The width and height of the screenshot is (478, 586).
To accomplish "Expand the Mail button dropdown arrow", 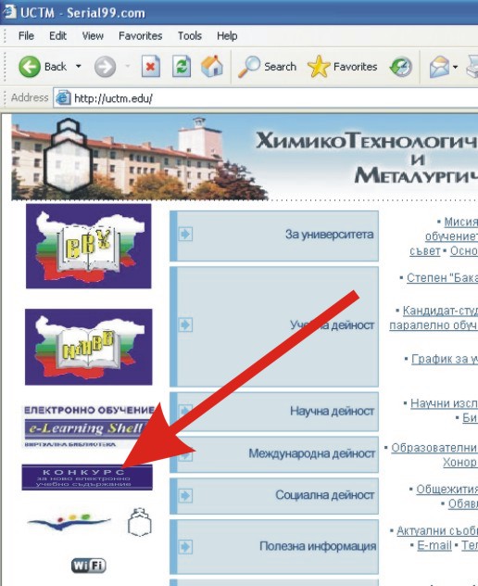I will pyautogui.click(x=455, y=68).
